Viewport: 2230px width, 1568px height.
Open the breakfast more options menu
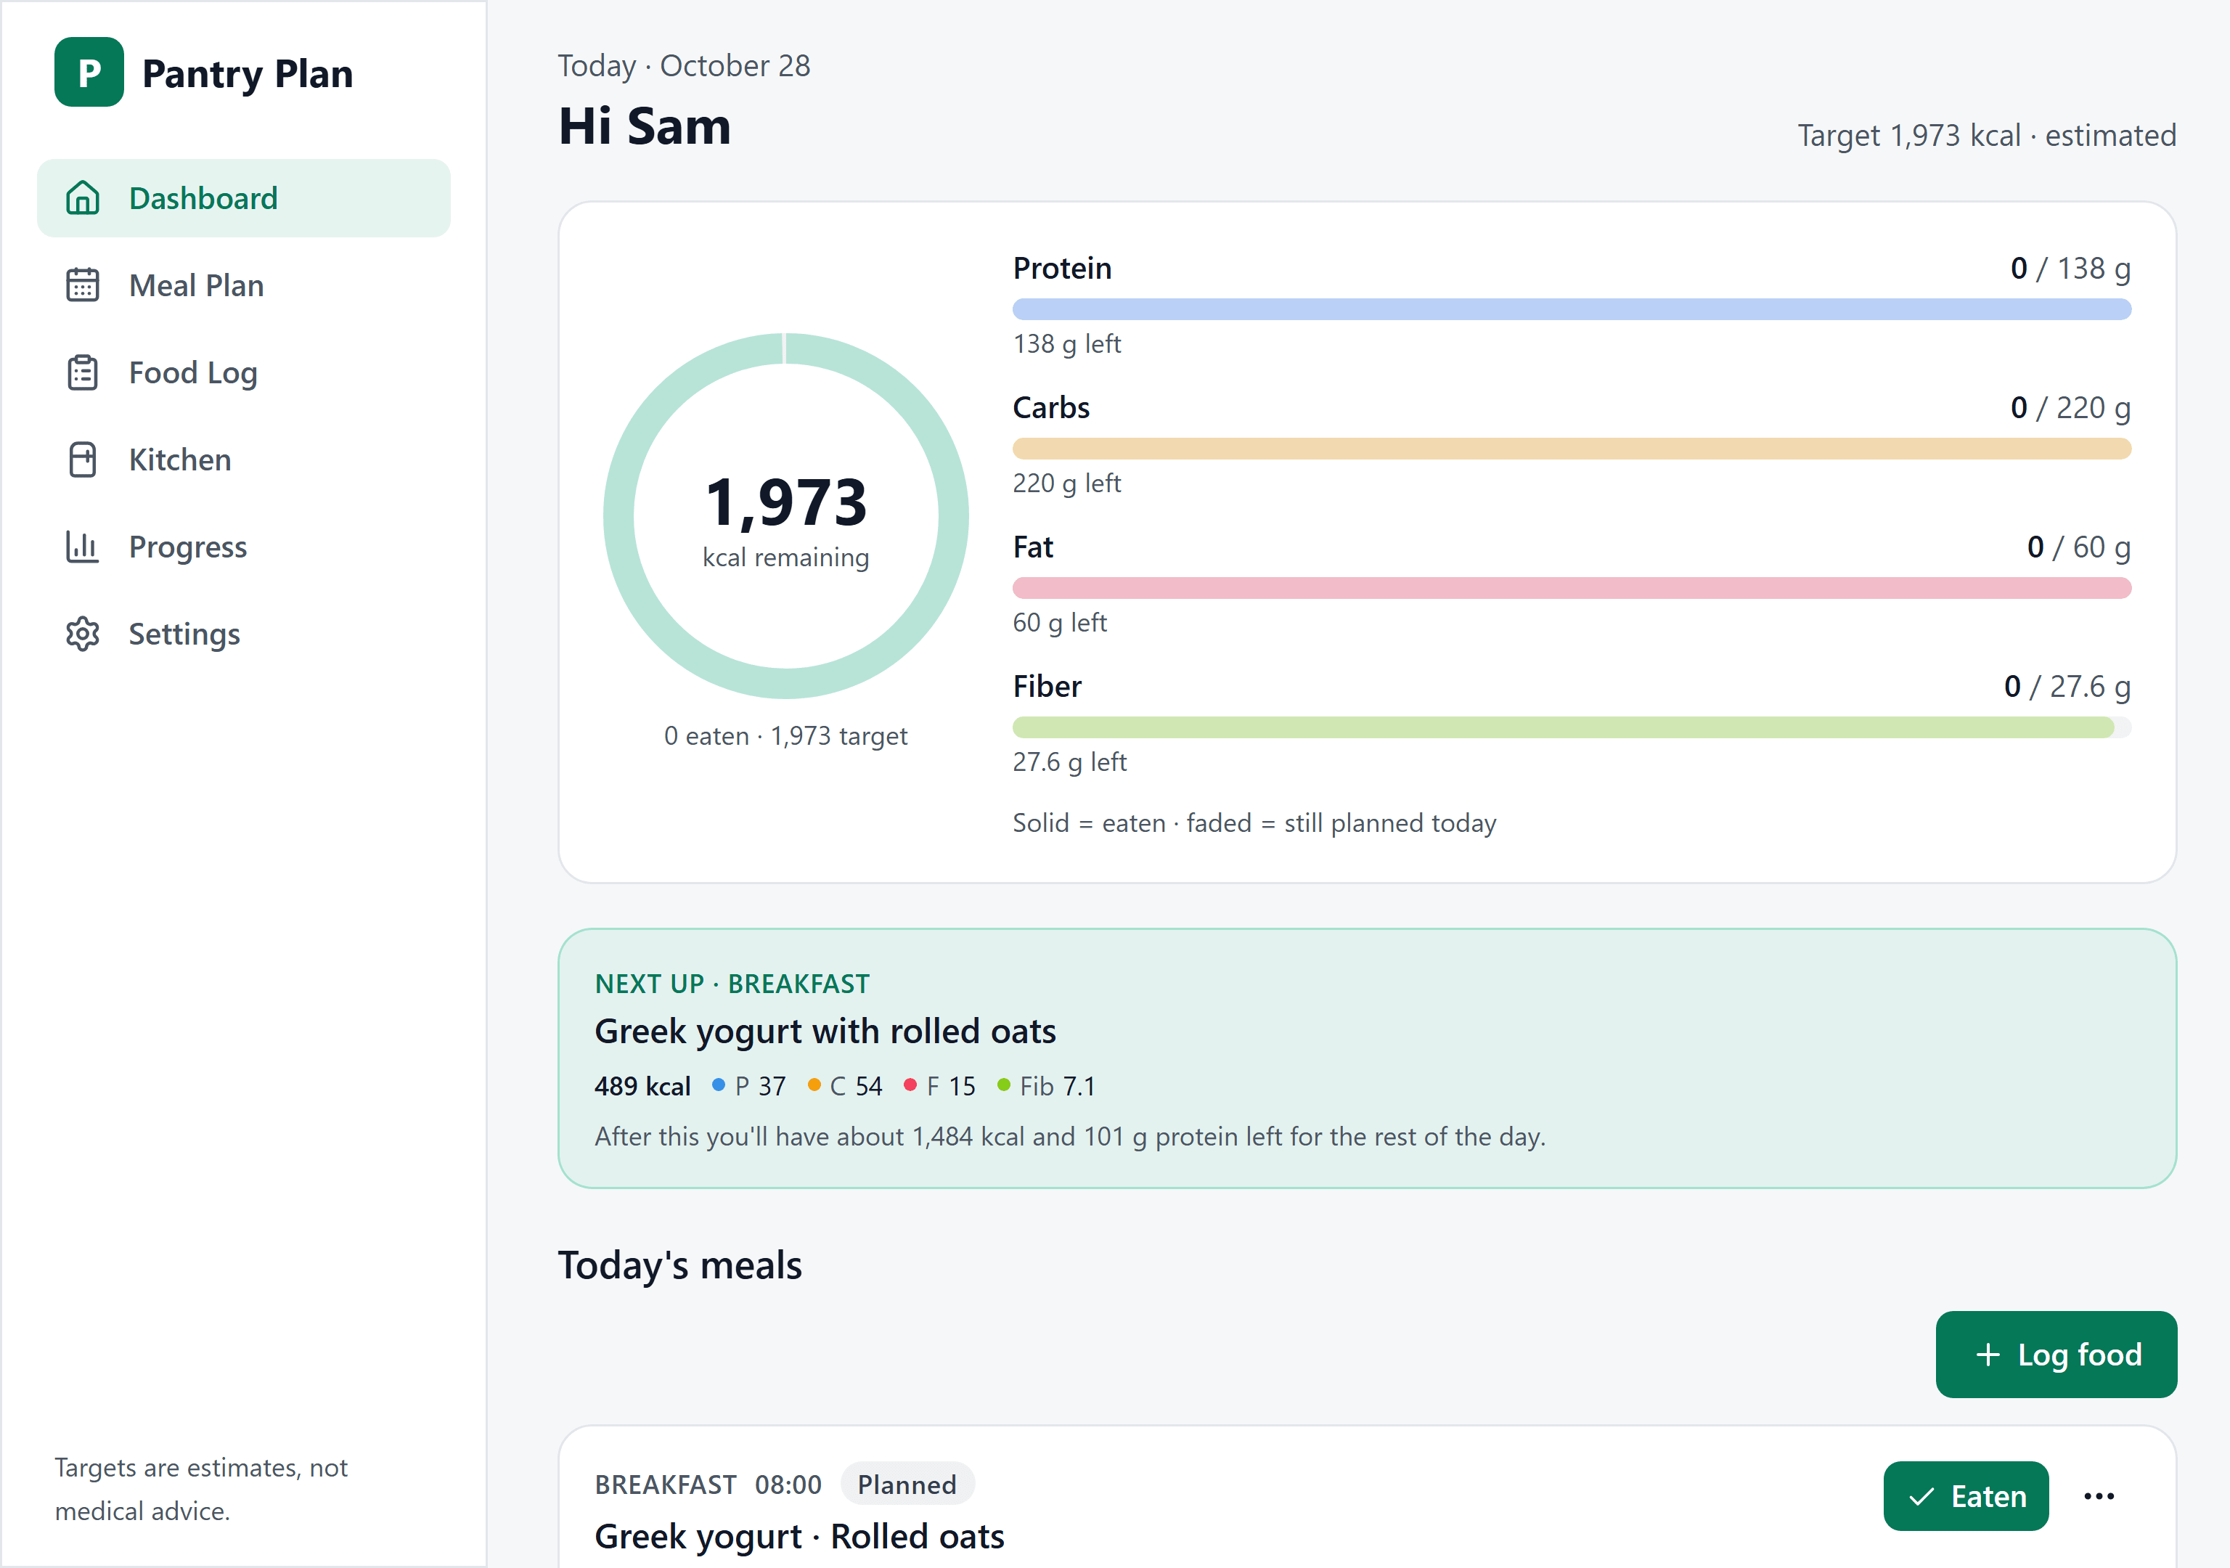[x=2099, y=1496]
